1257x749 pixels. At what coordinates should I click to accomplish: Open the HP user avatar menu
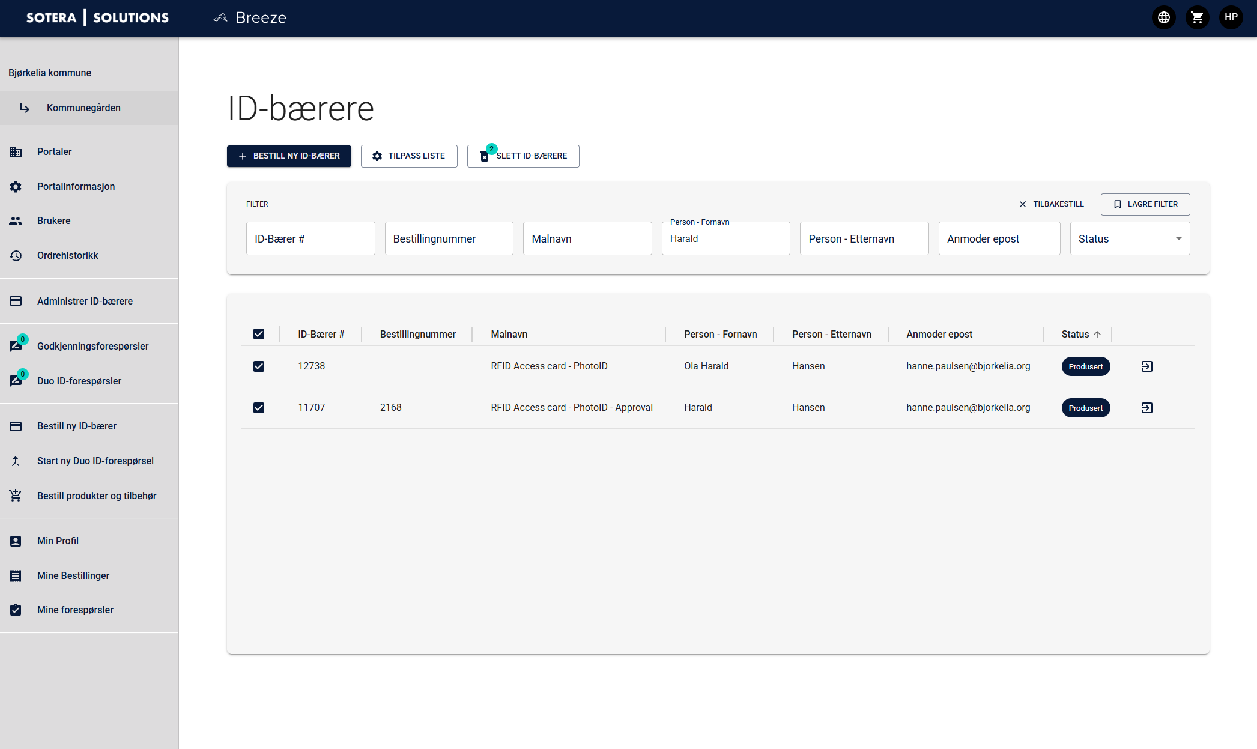pos(1231,17)
